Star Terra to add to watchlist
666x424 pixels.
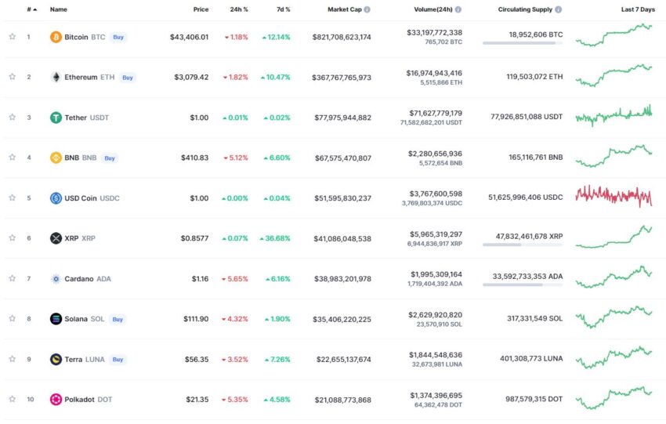(x=13, y=359)
